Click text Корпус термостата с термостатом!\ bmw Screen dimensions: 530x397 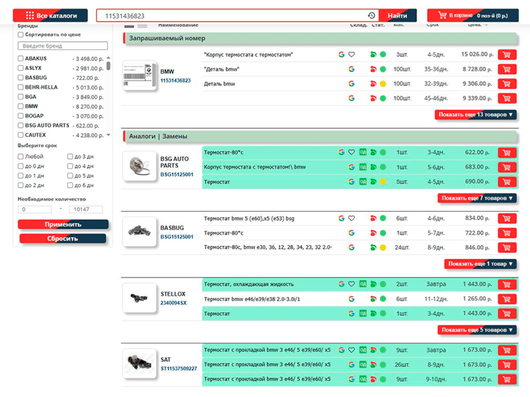(255, 167)
